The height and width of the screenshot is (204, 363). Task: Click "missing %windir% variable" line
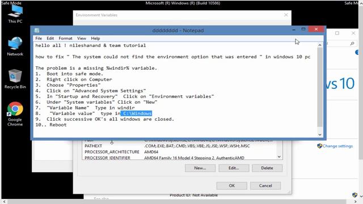(x=96, y=68)
